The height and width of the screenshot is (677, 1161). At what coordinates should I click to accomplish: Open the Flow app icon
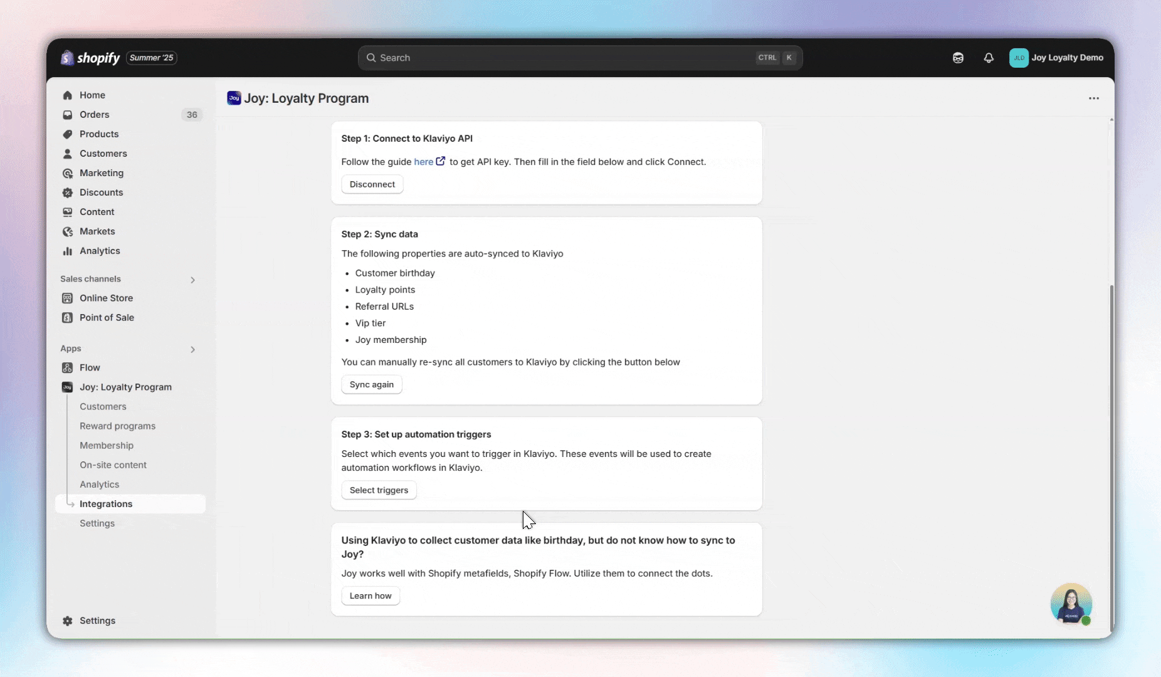point(68,368)
